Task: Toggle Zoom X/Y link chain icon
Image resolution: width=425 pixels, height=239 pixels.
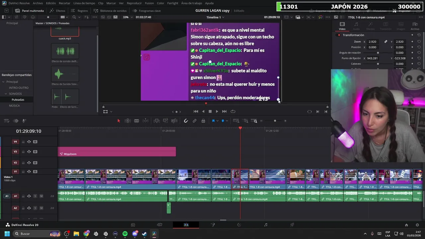Action: (x=386, y=42)
